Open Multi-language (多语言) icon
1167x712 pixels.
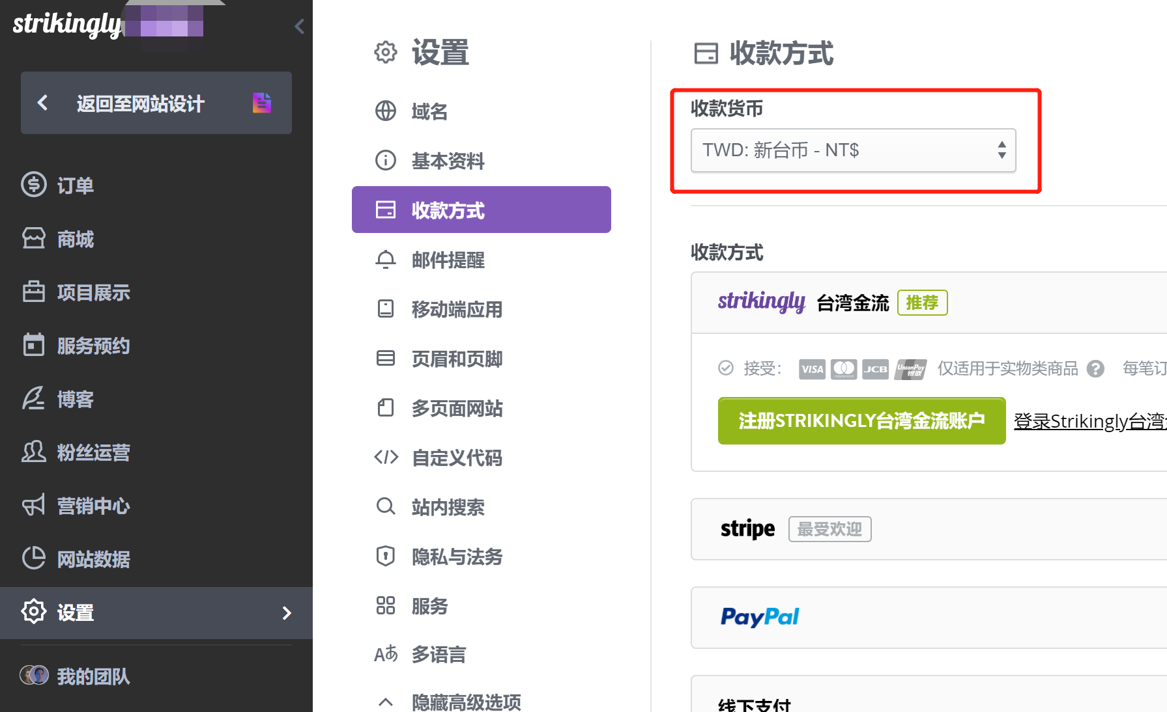pos(386,653)
